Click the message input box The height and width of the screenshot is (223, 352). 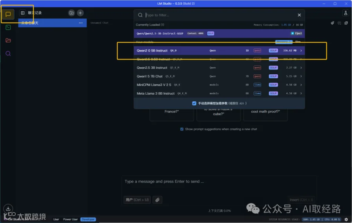[219, 182]
